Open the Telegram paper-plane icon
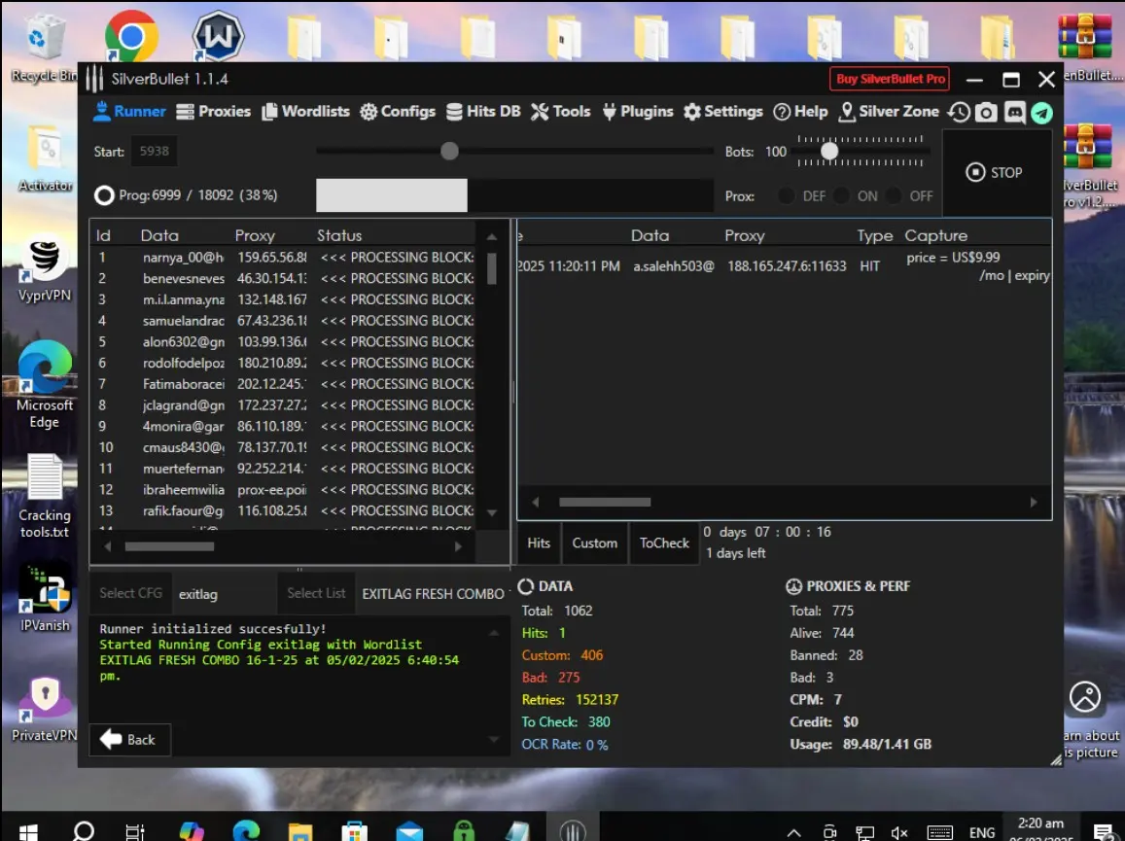Image resolution: width=1125 pixels, height=841 pixels. coord(1041,112)
